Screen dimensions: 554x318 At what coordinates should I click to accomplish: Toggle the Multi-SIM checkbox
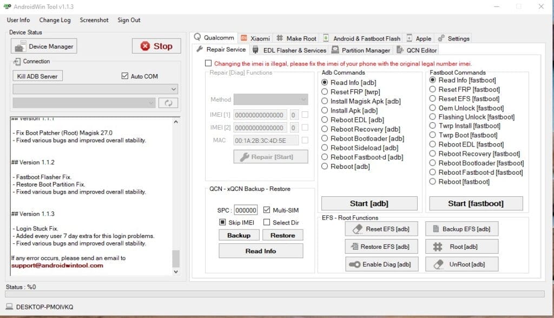(266, 209)
